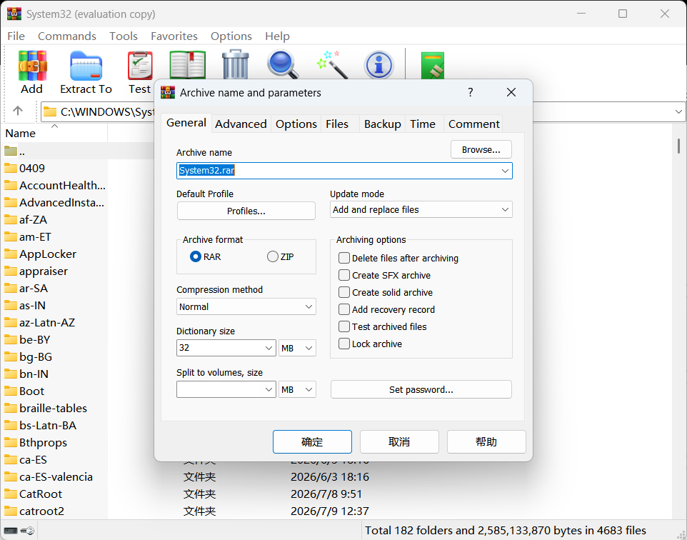
Task: Switch to the Backup tab
Action: pos(383,124)
